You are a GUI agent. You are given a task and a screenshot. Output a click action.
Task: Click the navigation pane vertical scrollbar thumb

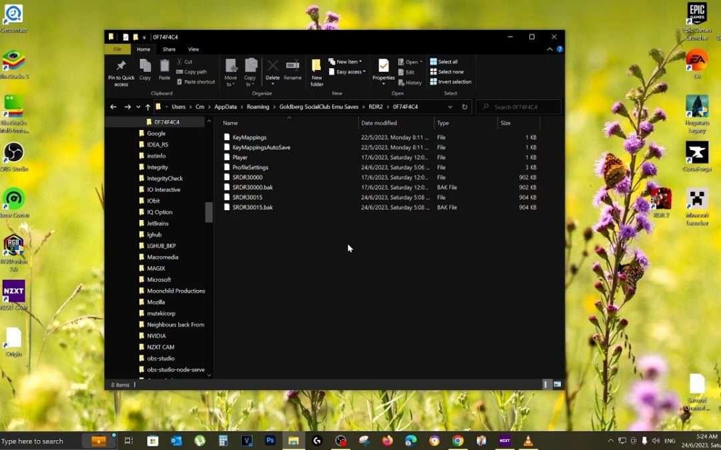209,212
